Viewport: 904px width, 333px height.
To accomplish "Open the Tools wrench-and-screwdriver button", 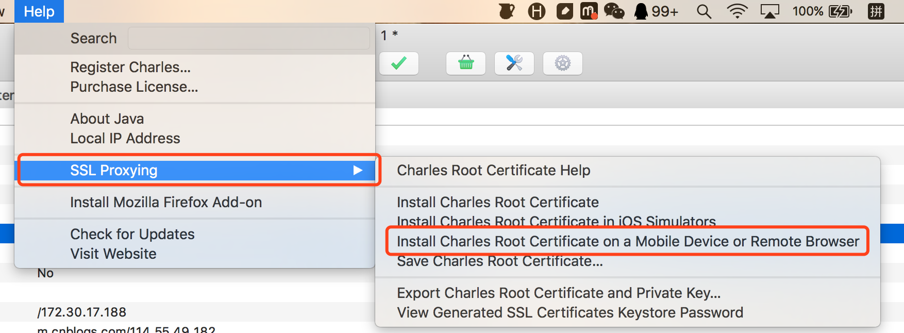I will pyautogui.click(x=514, y=63).
